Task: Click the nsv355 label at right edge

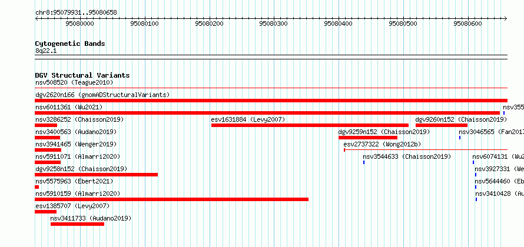Action: (513, 107)
